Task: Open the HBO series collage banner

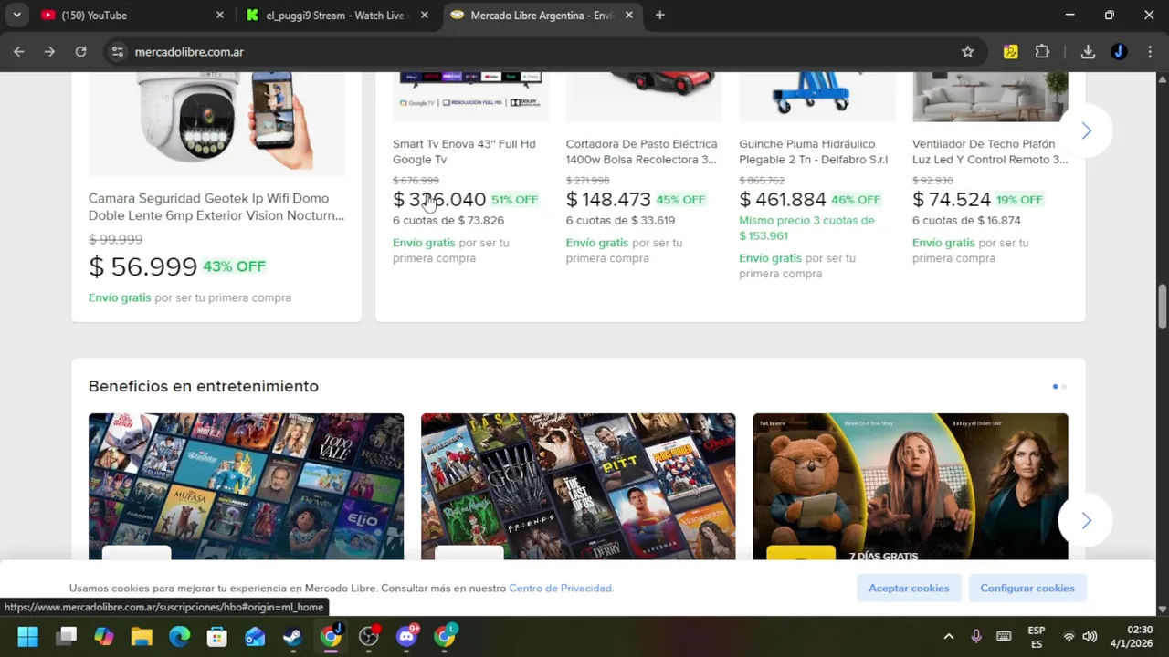Action: pos(578,486)
